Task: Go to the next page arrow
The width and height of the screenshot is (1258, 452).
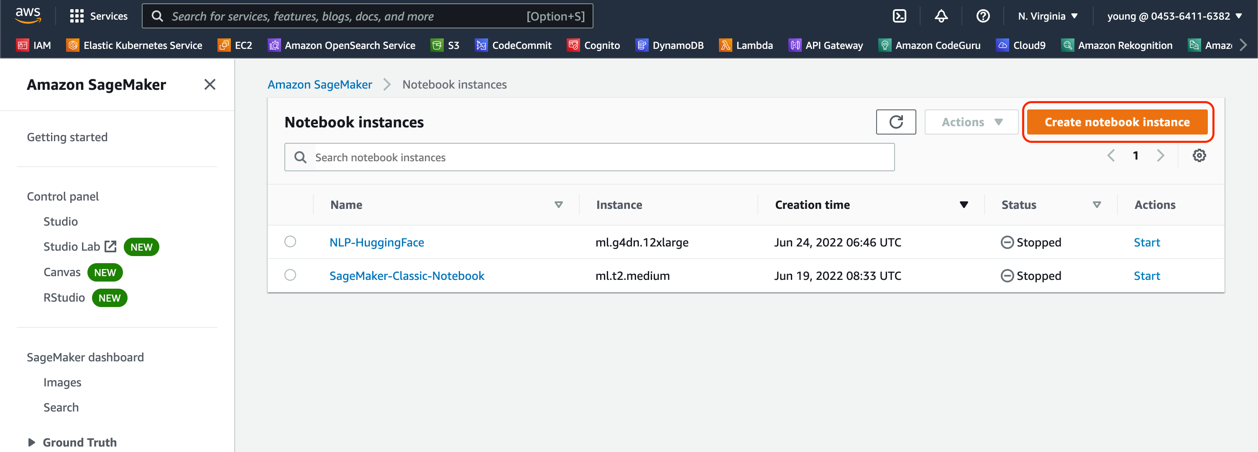Action: [x=1160, y=155]
